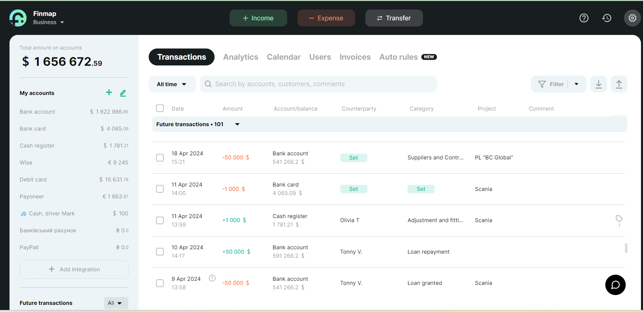Click the search transactions input field
Viewport: 643px width, 312px height.
pos(318,84)
